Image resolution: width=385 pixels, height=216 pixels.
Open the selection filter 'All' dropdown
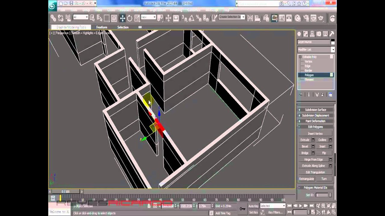[x=81, y=17]
